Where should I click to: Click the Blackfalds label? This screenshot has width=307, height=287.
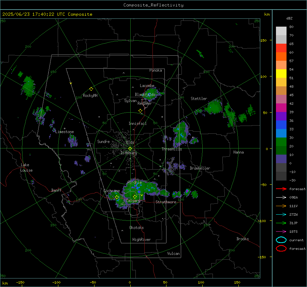click(x=145, y=95)
